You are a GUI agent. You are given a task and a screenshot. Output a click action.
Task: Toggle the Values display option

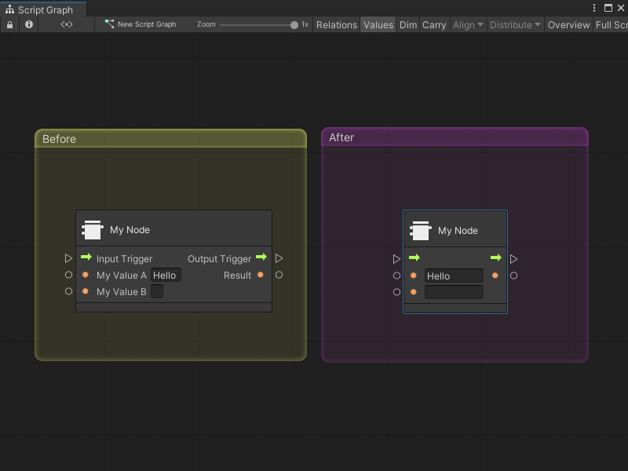click(x=378, y=25)
